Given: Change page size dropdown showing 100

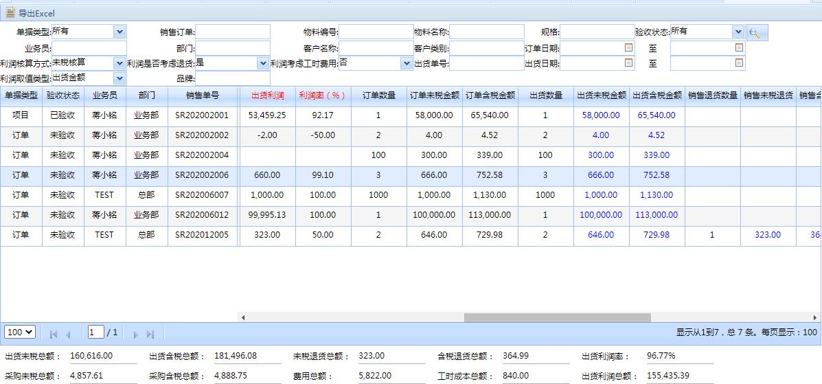Looking at the screenshot, I should pyautogui.click(x=20, y=332).
